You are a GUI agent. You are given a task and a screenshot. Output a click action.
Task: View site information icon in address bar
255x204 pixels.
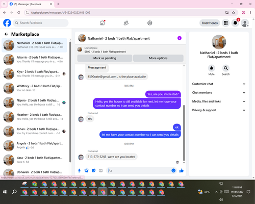(x=27, y=13)
